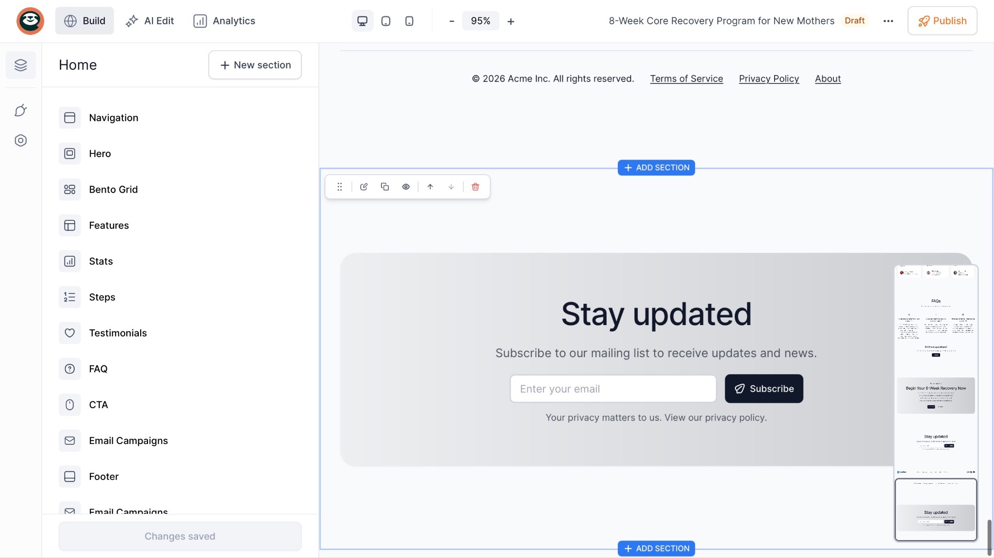The image size is (994, 558).
Task: Decrease zoom with the minus button
Action: [451, 21]
